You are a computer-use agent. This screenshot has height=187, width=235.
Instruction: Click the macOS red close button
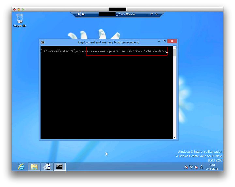click(15, 9)
